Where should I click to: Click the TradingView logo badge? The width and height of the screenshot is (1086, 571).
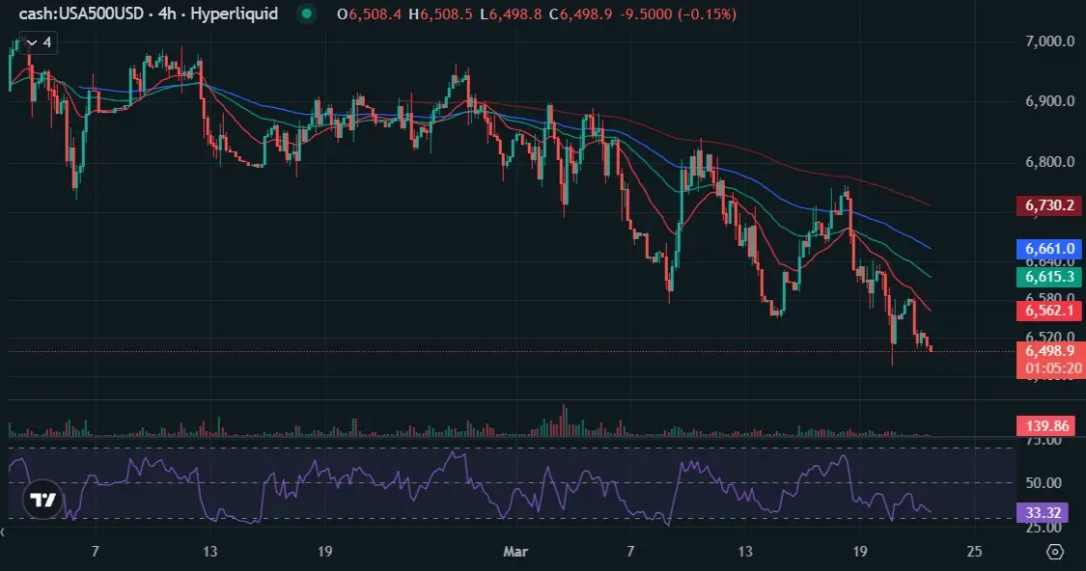coord(42,499)
